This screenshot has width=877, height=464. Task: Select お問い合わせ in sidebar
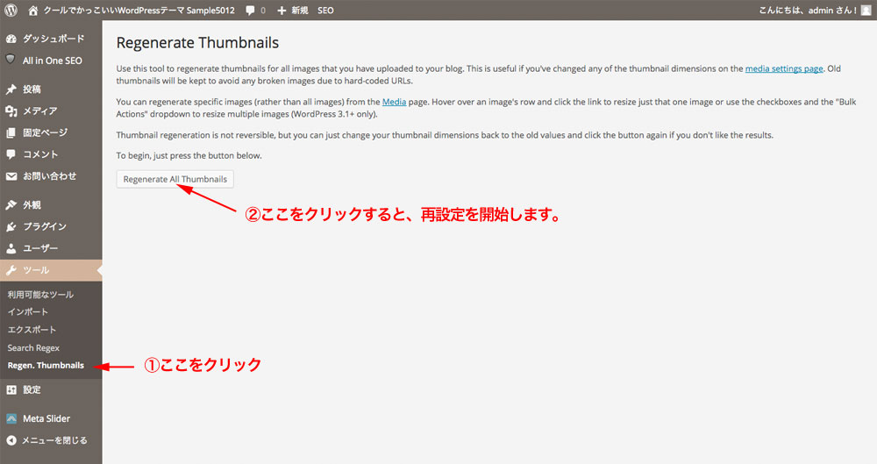pyautogui.click(x=51, y=176)
